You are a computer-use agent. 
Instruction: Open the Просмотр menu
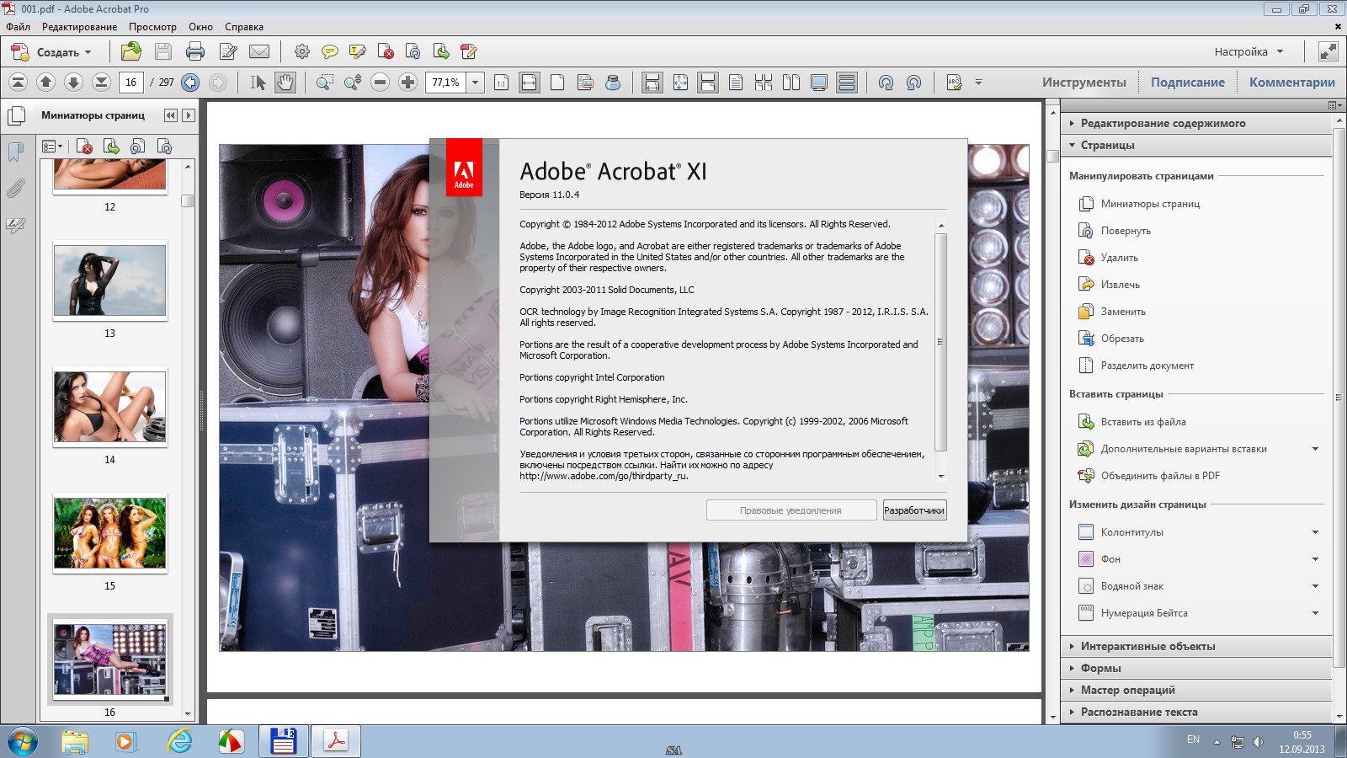coord(152,27)
